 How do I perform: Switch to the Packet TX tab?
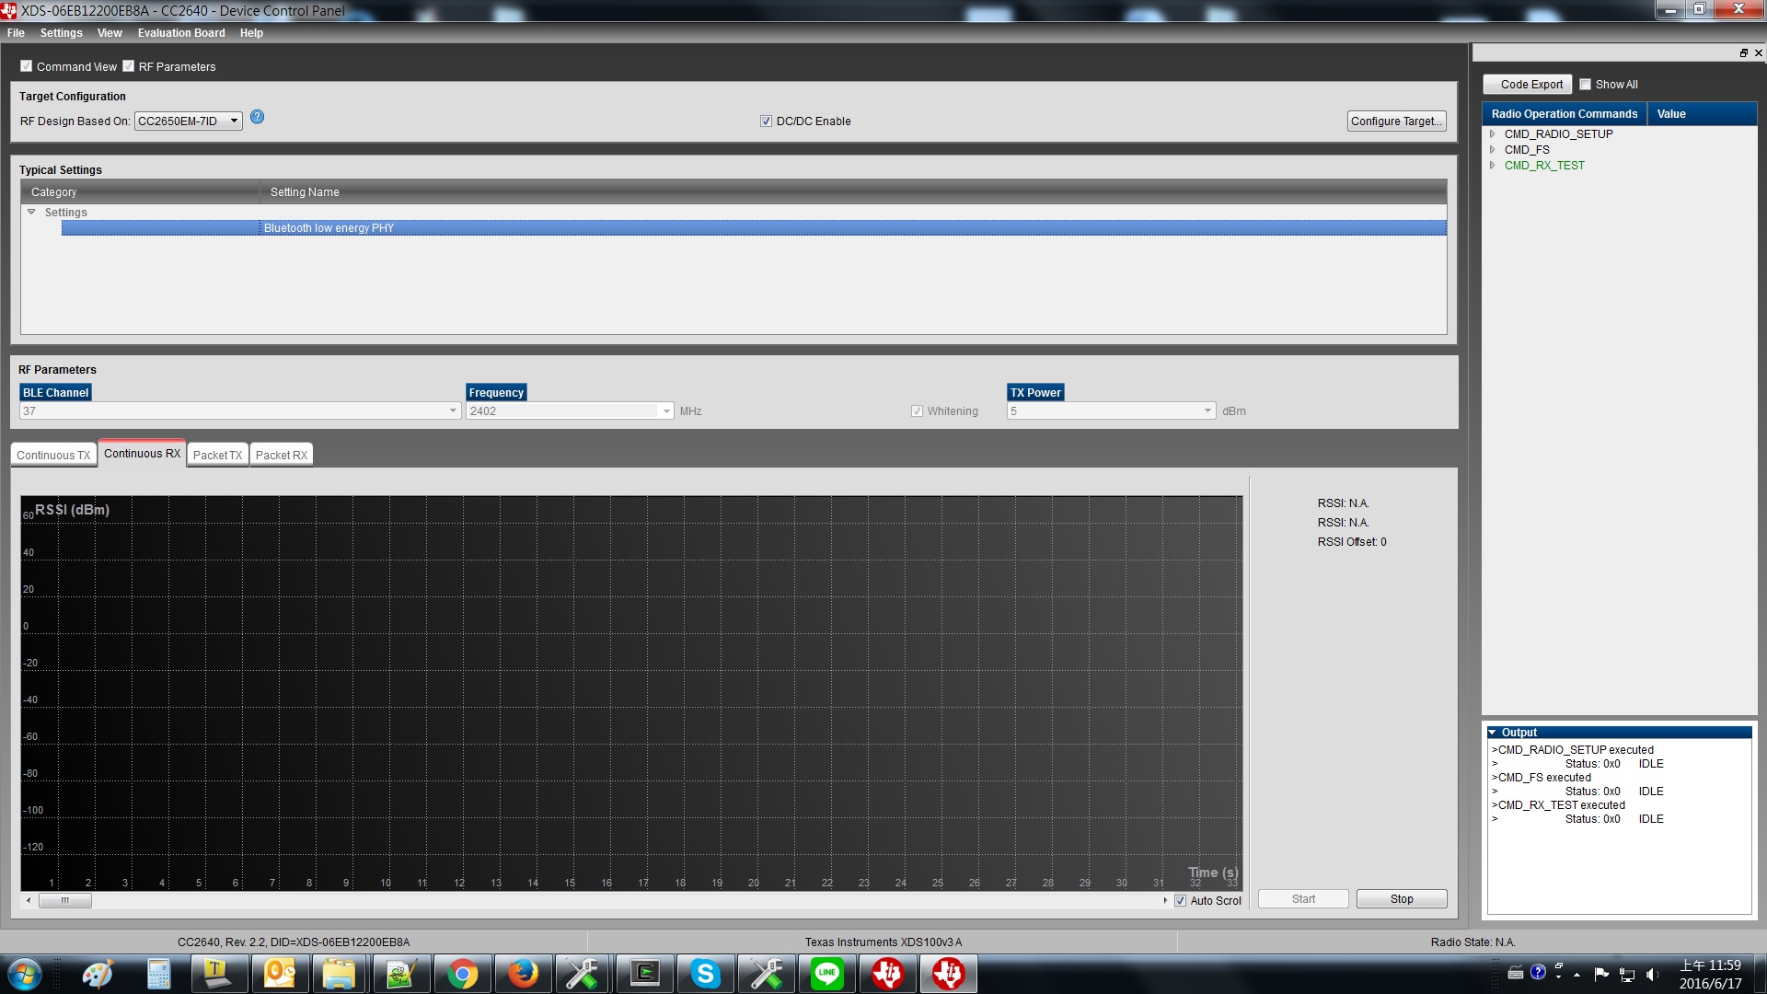coord(217,454)
